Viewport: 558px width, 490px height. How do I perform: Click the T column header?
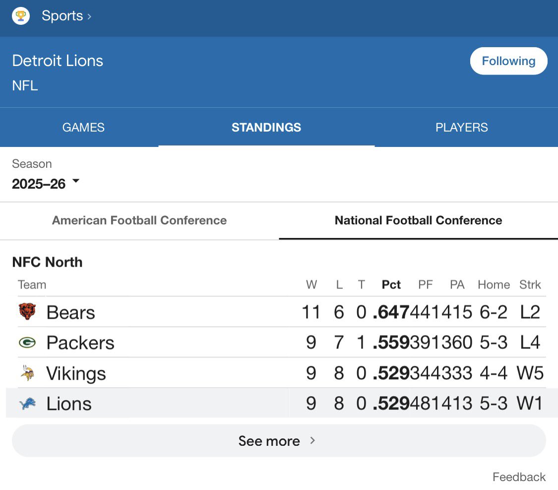[x=361, y=284]
